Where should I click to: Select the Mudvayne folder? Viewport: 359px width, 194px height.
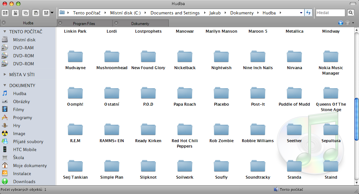[x=75, y=57]
